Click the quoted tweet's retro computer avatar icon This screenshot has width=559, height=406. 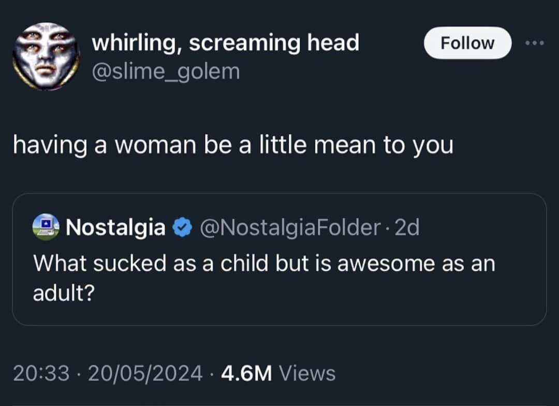tap(47, 226)
